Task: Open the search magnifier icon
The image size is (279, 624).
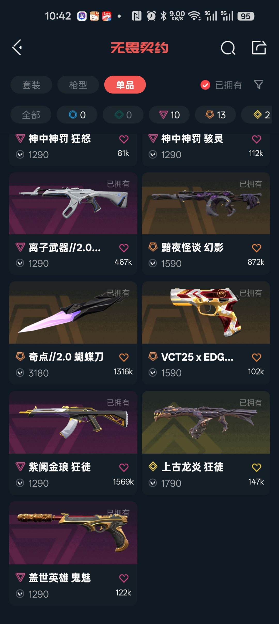Action: pos(228,48)
